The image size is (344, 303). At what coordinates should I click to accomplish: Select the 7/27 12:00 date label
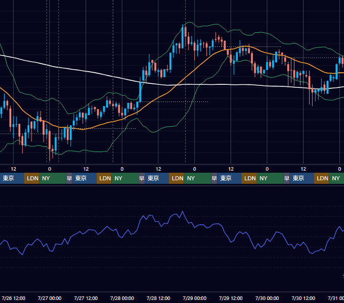tap(86, 298)
